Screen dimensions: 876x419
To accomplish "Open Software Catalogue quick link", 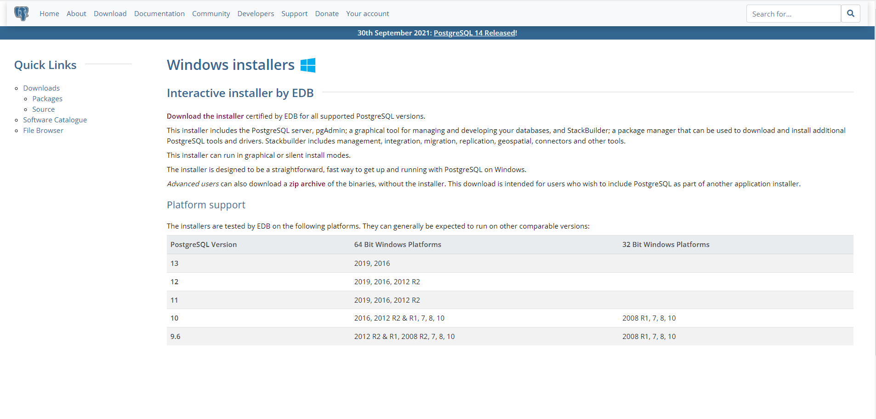I will pos(55,120).
